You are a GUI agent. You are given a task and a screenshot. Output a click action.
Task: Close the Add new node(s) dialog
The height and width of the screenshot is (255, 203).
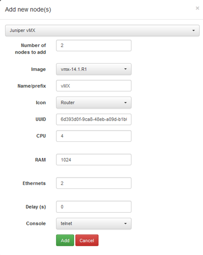click(198, 8)
